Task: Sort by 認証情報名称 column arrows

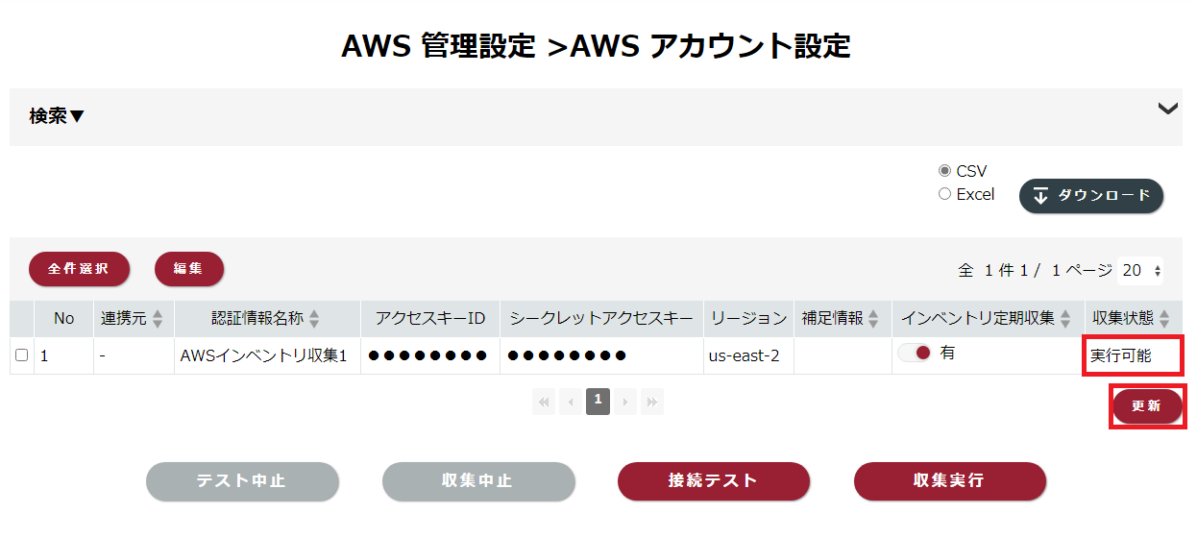Action: click(x=314, y=319)
